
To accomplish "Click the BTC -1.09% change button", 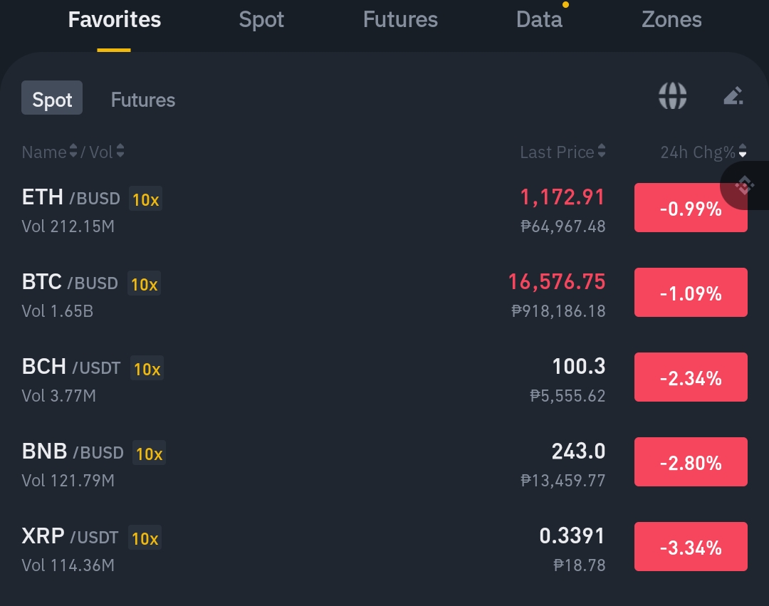I will click(x=691, y=293).
